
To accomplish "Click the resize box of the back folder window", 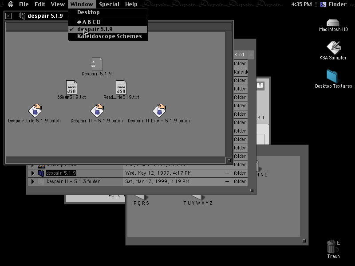I will pos(304,241).
